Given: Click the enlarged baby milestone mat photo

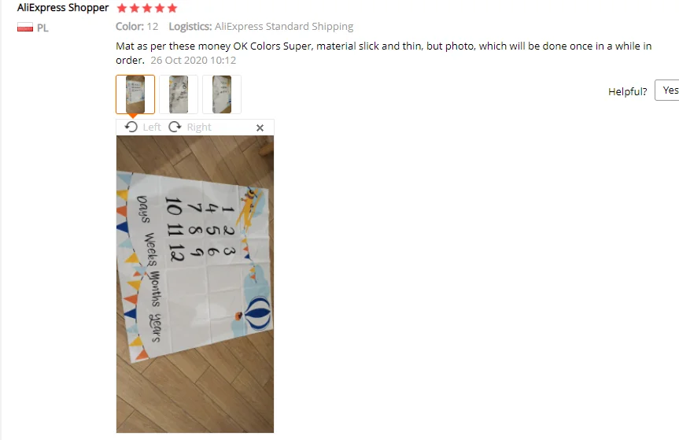Looking at the screenshot, I should pyautogui.click(x=195, y=284).
